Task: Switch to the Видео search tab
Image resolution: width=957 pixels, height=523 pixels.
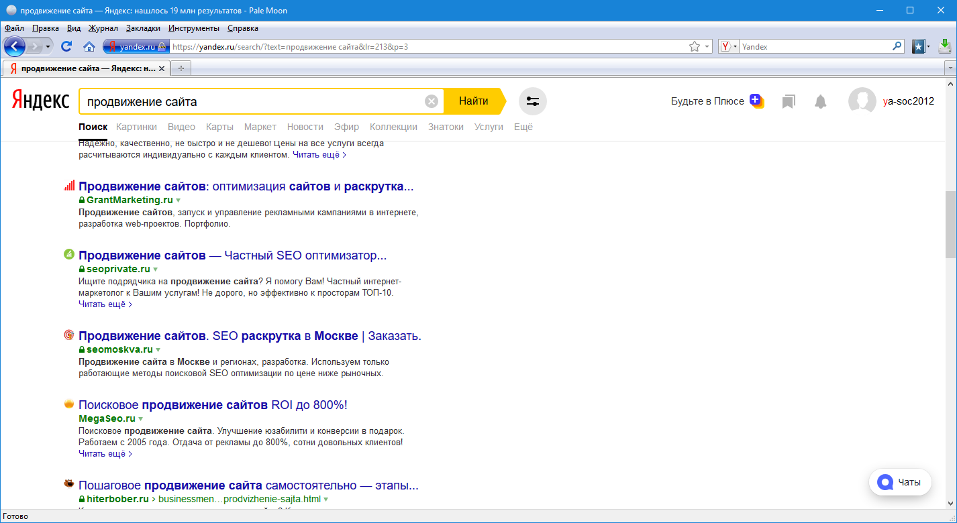Action: (181, 127)
